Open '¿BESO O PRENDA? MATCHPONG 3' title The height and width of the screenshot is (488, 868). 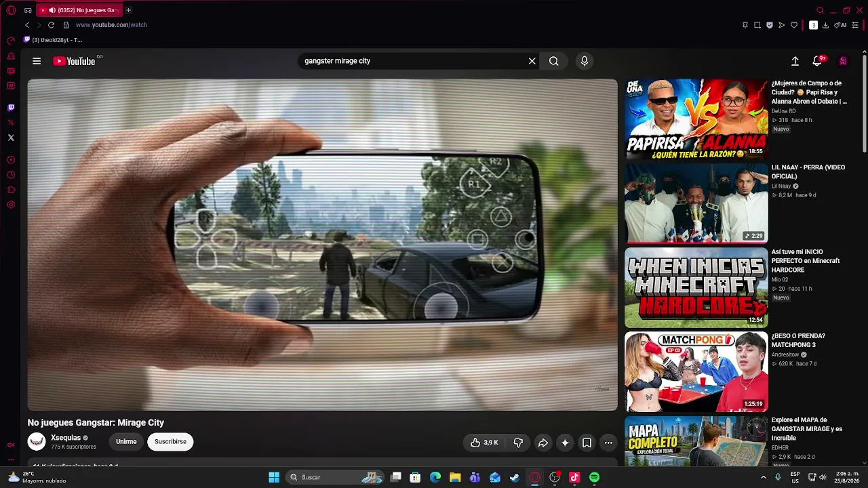(x=798, y=340)
